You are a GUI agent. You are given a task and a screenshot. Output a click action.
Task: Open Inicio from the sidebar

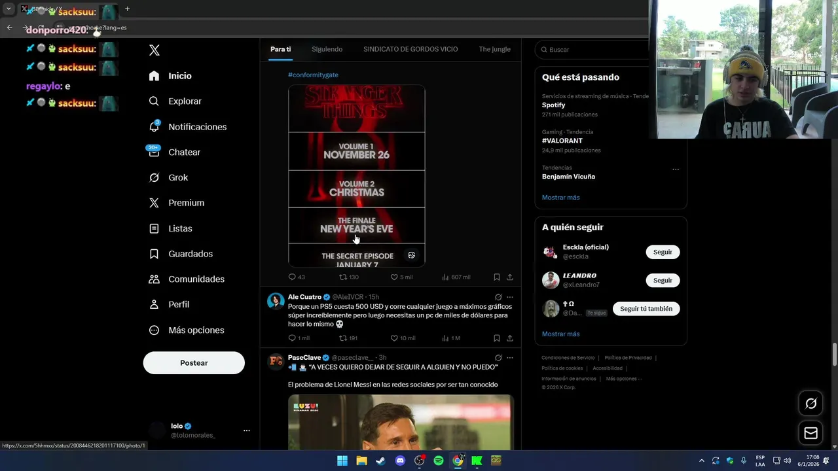[x=170, y=76]
